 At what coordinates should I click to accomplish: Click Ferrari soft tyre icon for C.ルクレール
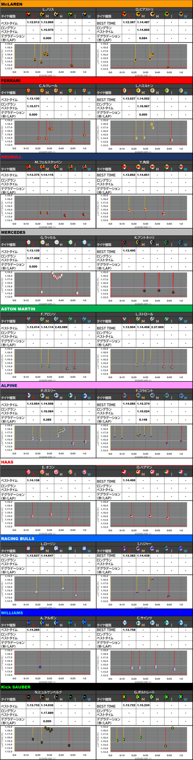click(28, 91)
